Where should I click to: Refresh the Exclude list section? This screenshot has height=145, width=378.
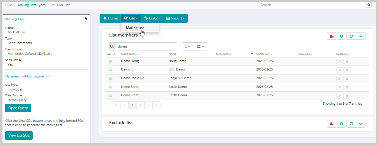(351, 124)
